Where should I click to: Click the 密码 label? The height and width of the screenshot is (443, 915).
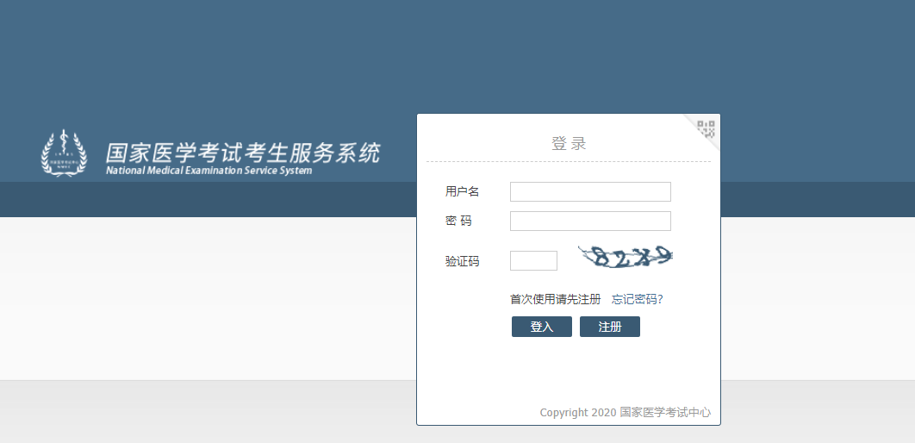[458, 221]
